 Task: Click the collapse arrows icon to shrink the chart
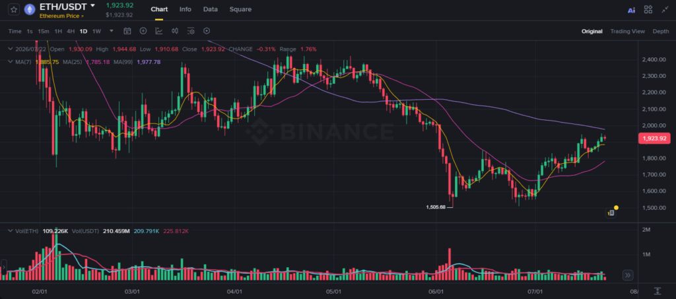tap(665, 9)
